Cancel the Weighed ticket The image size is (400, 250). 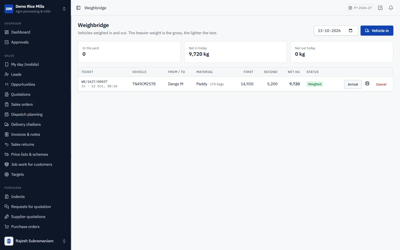point(381,84)
